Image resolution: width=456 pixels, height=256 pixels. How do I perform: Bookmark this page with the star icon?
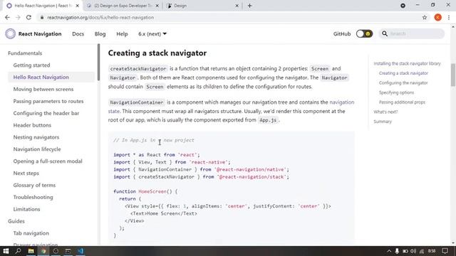click(425, 17)
